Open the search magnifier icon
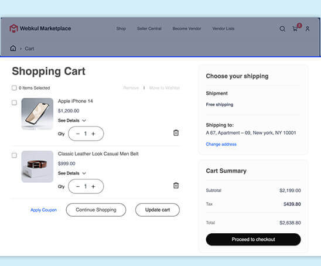 coord(282,29)
